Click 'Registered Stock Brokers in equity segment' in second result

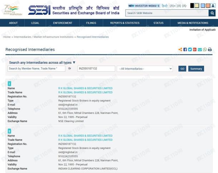(84, 148)
